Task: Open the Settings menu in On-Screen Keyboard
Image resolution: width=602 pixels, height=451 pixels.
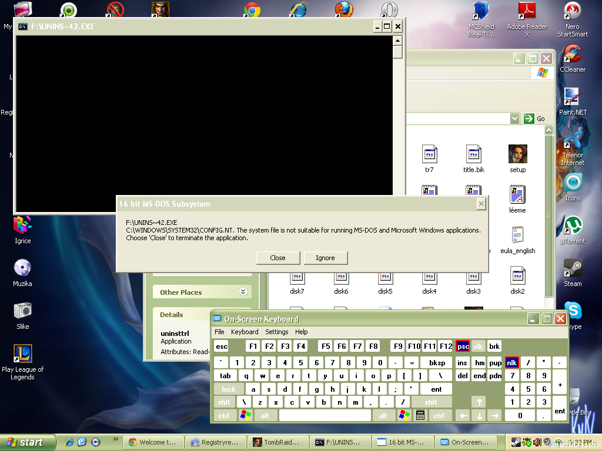Action: 276,332
